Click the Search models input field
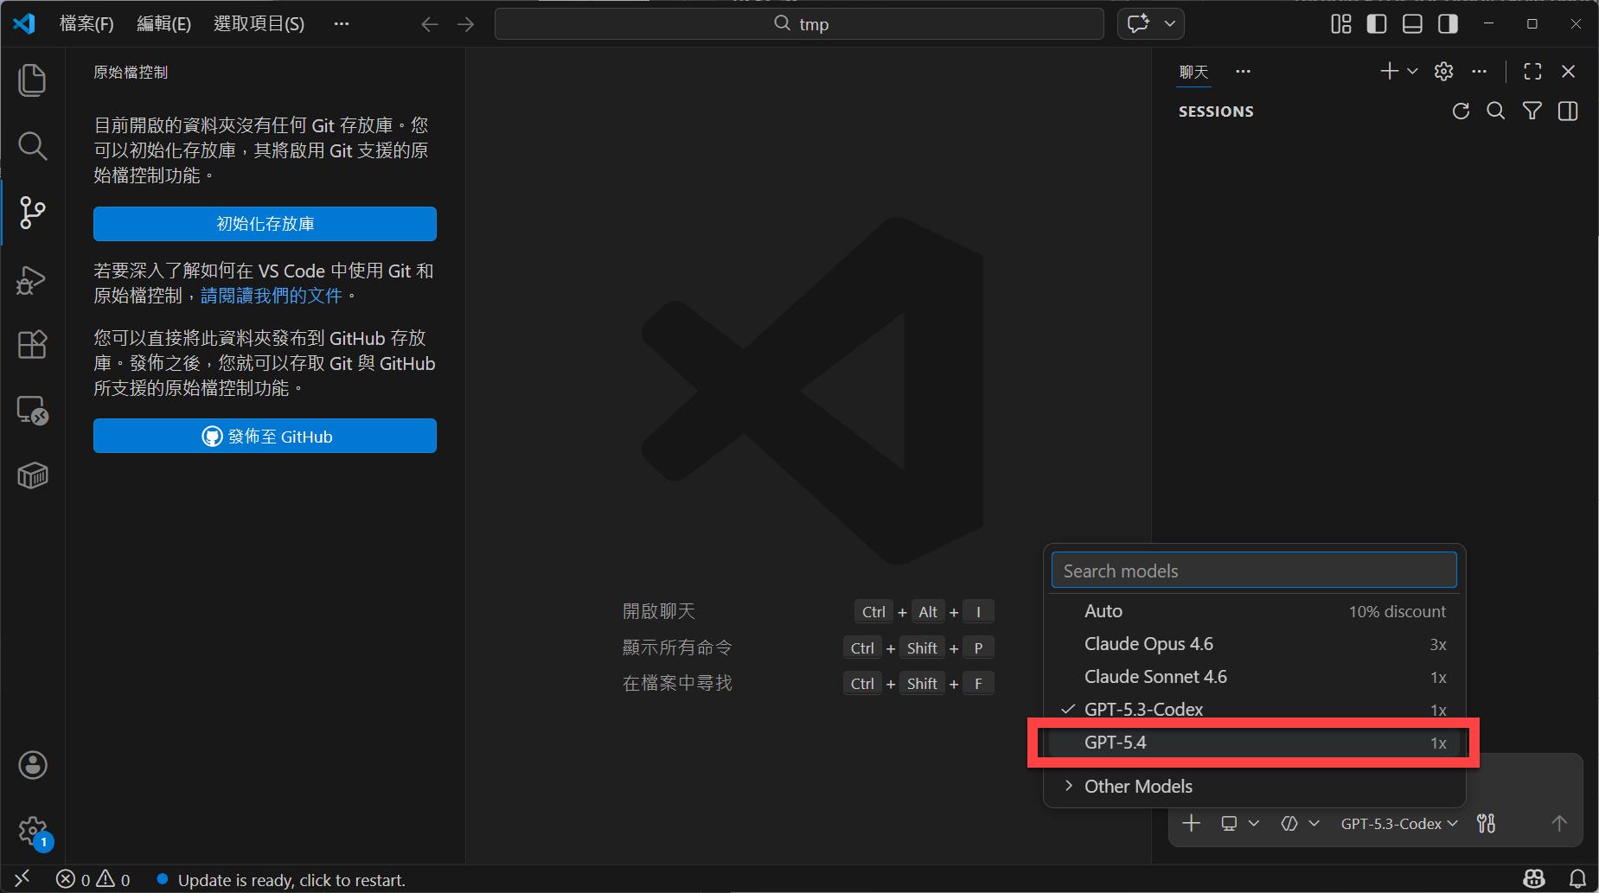Image resolution: width=1599 pixels, height=893 pixels. coord(1253,571)
